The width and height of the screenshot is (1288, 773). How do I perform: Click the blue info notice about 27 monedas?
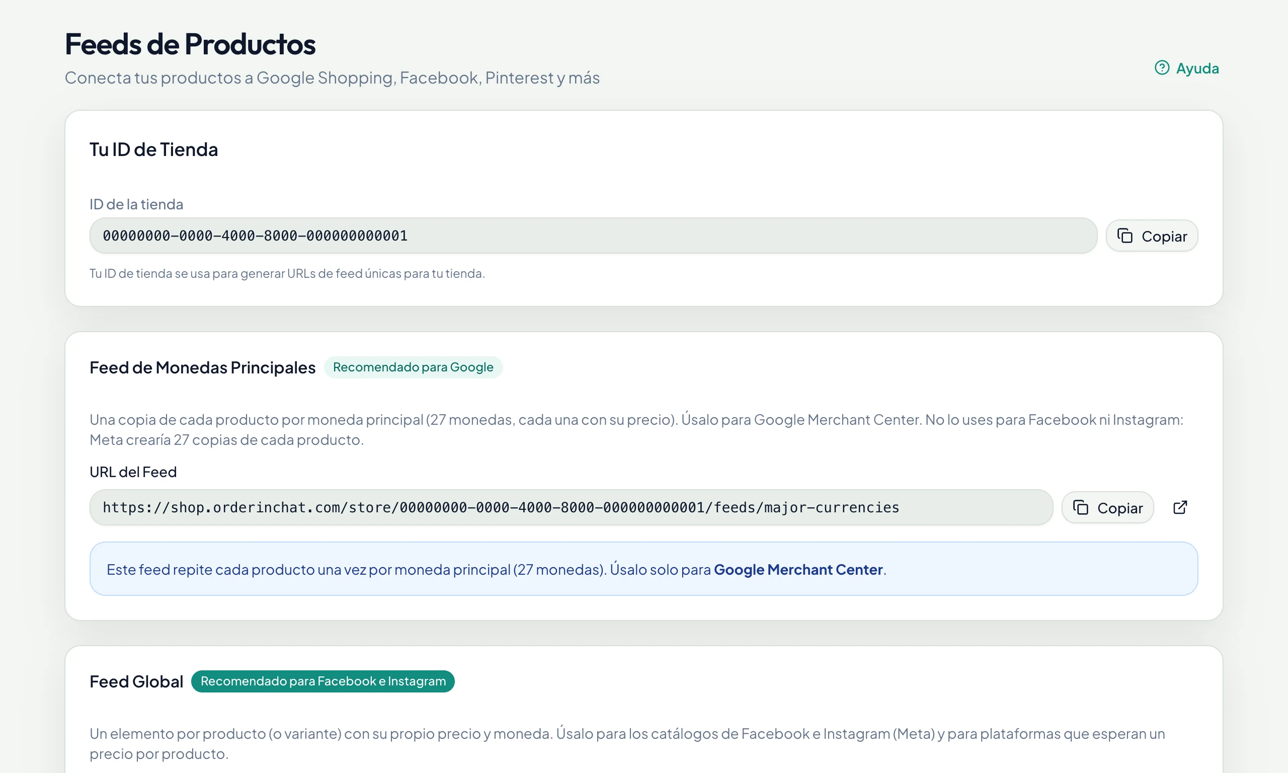tap(643, 569)
